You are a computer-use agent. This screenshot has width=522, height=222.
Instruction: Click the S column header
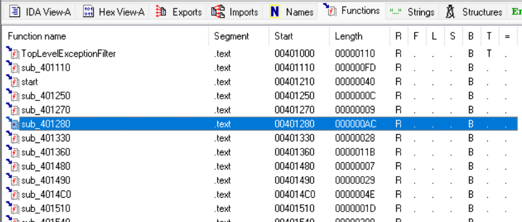click(x=452, y=36)
